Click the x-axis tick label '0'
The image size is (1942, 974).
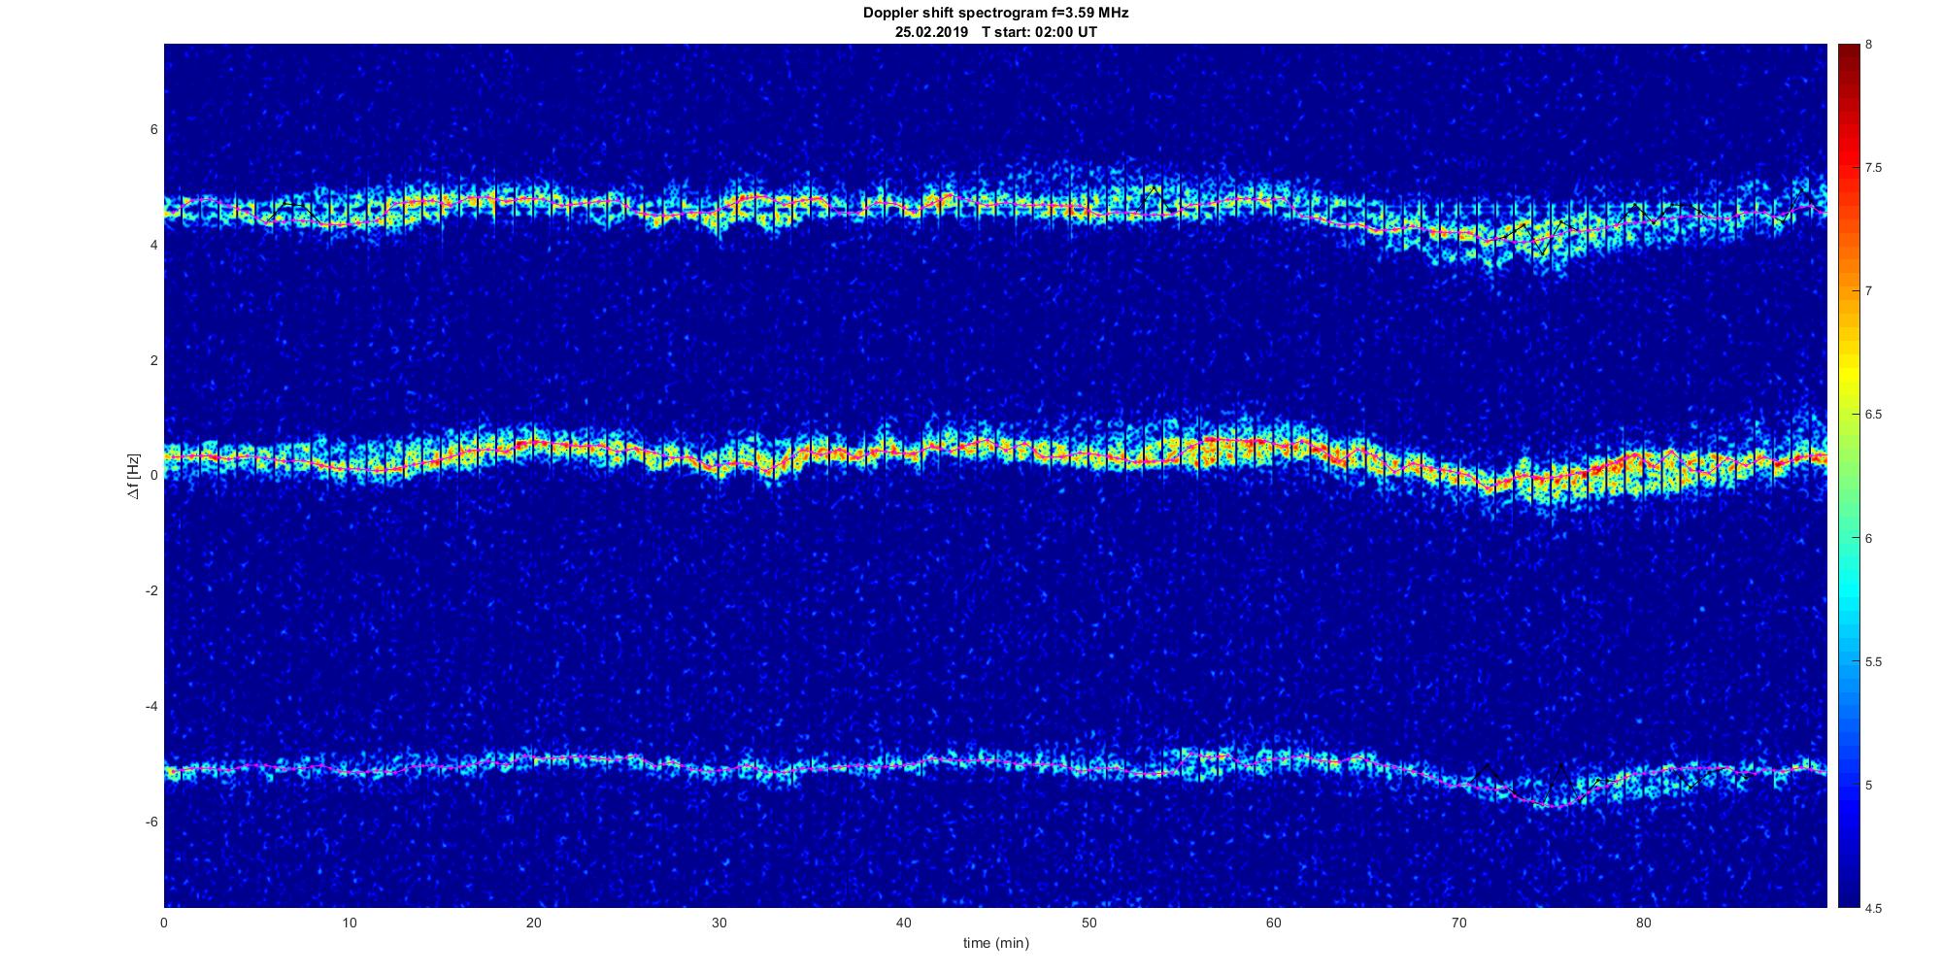164,924
